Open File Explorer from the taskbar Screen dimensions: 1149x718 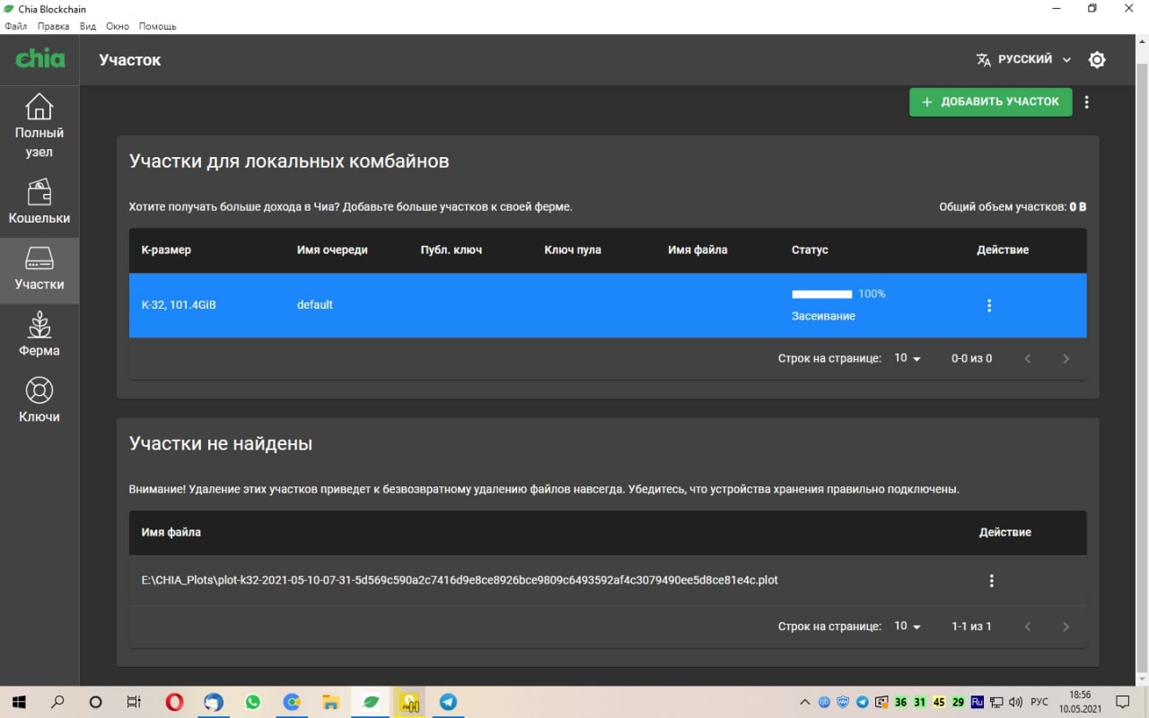pos(330,702)
